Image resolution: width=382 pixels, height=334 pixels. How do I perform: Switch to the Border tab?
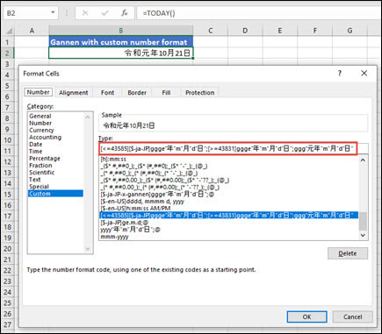coord(137,93)
